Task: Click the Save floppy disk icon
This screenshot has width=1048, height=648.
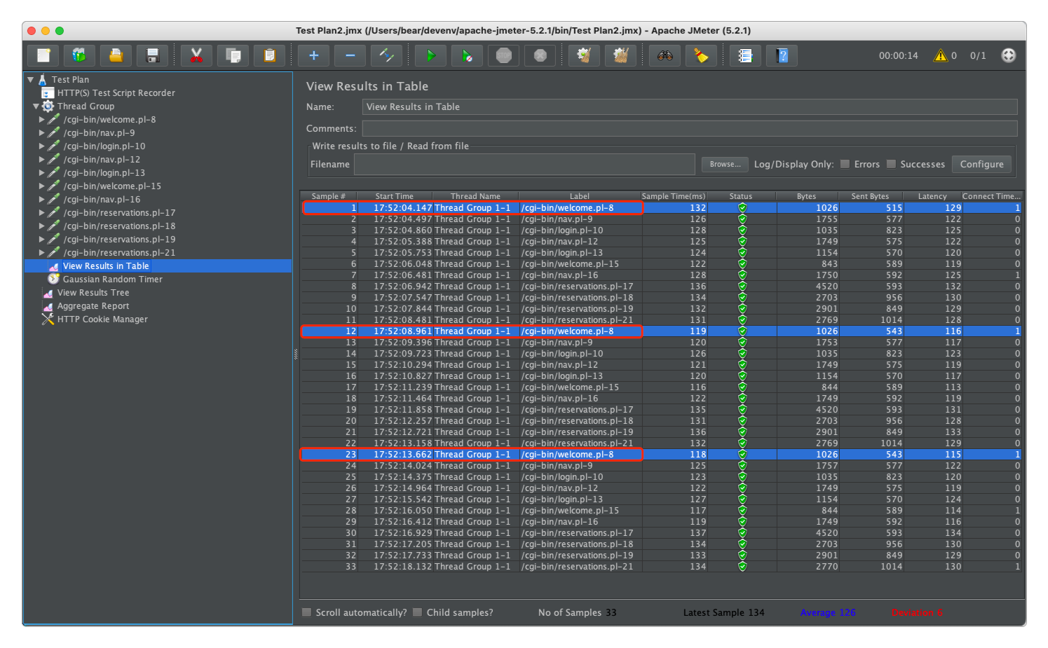Action: pyautogui.click(x=153, y=55)
